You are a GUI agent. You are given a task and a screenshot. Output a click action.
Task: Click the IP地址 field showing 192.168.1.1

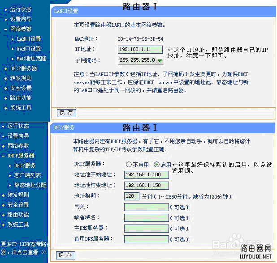[x=140, y=49]
